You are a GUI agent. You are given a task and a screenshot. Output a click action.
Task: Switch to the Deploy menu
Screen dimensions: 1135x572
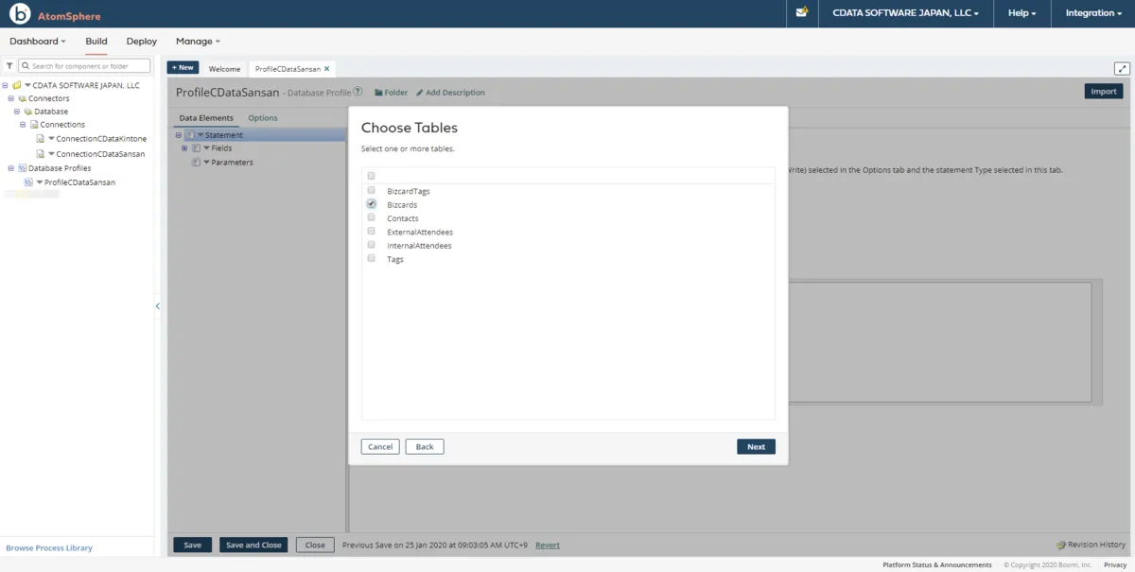coord(141,42)
